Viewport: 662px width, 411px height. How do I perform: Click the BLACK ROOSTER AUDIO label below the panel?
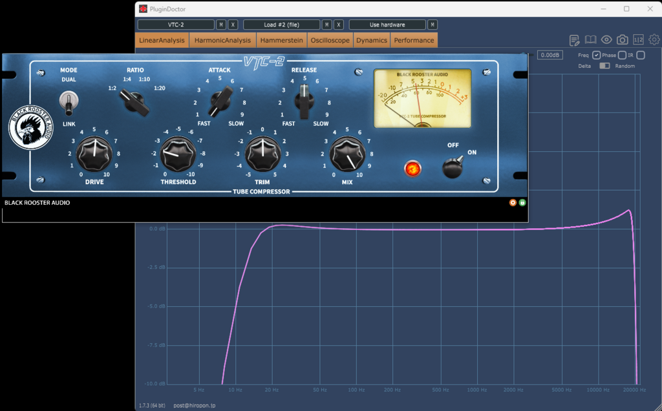point(37,202)
